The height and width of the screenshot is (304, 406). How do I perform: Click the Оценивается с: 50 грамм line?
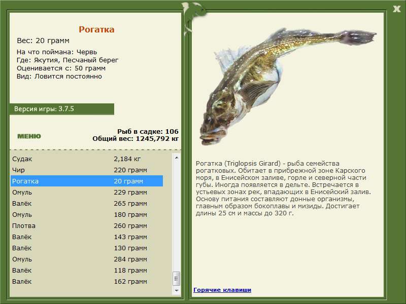click(x=61, y=68)
